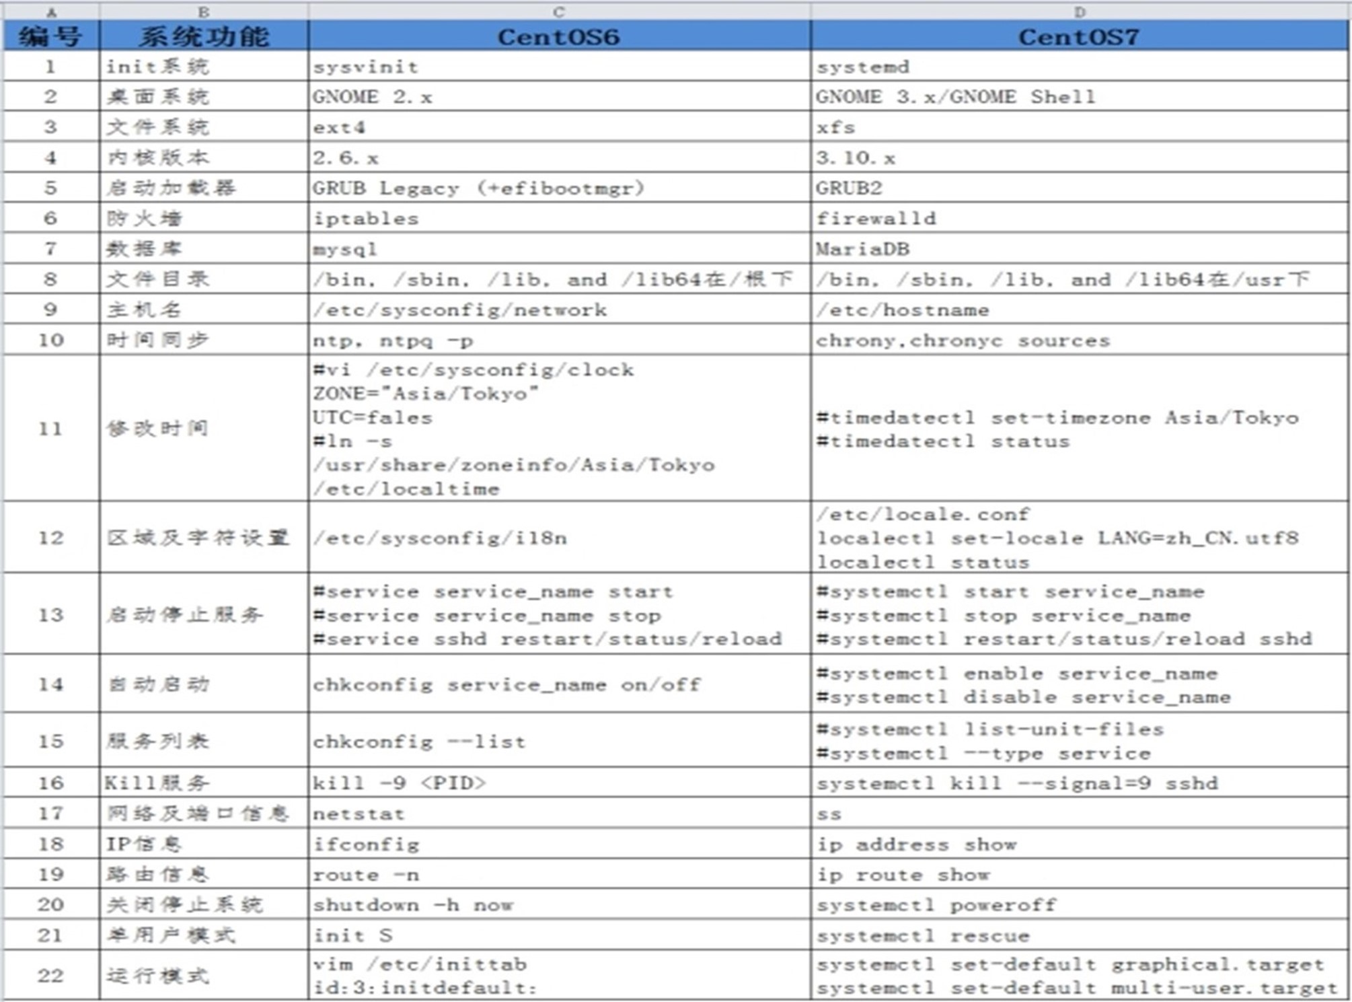This screenshot has width=1352, height=1002.
Task: Select column header B
Action: [x=204, y=11]
